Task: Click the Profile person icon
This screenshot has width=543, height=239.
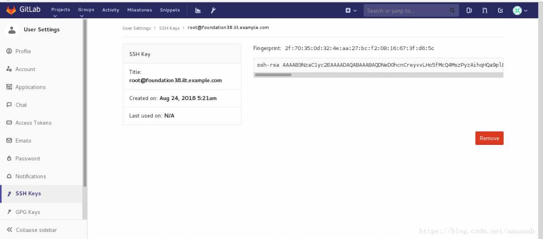Action: tap(9, 51)
